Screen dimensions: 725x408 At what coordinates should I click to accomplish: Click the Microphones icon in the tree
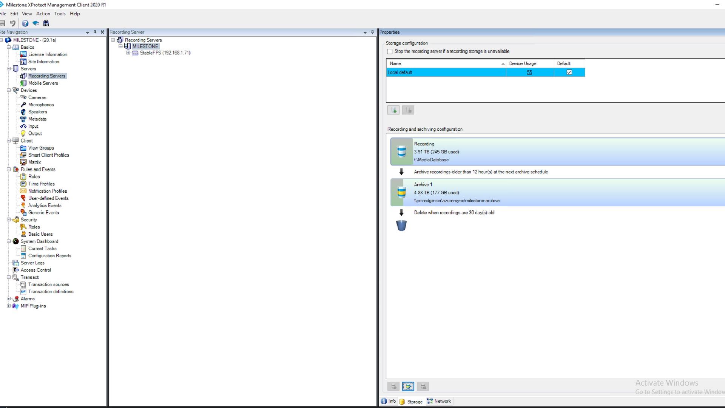pos(23,105)
